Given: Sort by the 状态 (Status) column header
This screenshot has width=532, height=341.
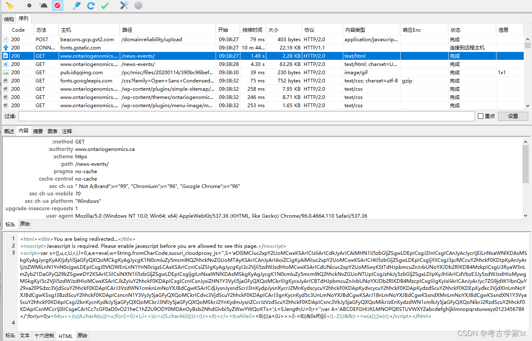Looking at the screenshot, I should point(472,30).
